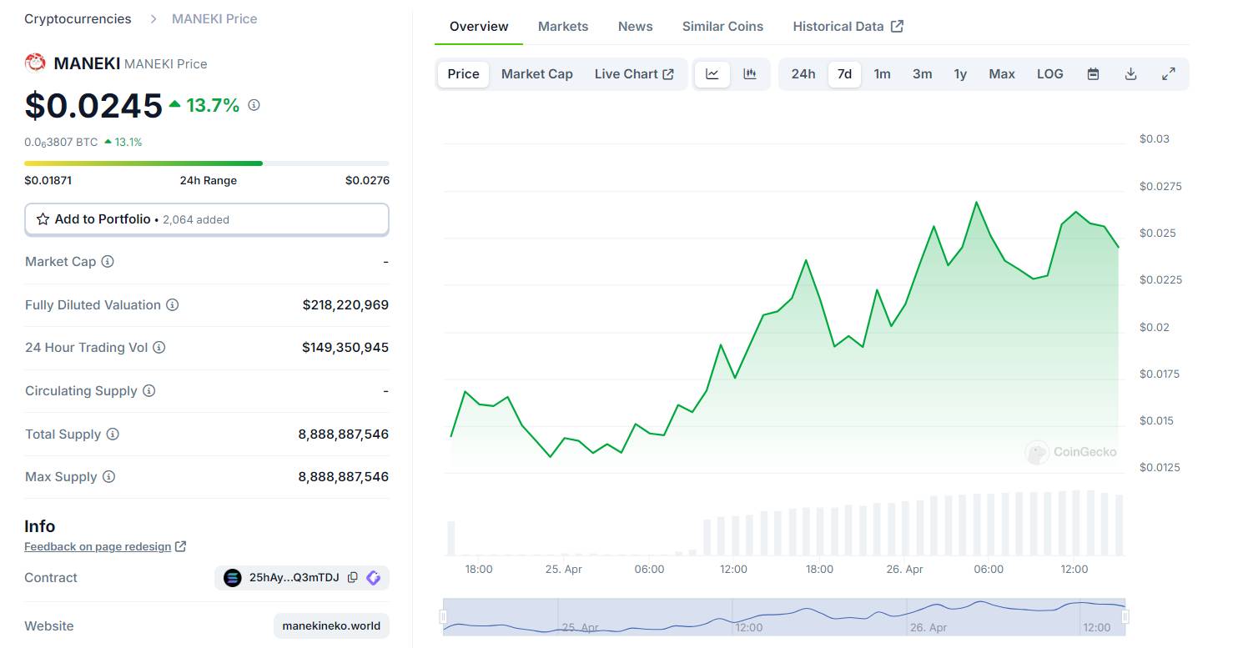Click info icon beside Fully Diluted Valuation
This screenshot has width=1238, height=648.
172,305
